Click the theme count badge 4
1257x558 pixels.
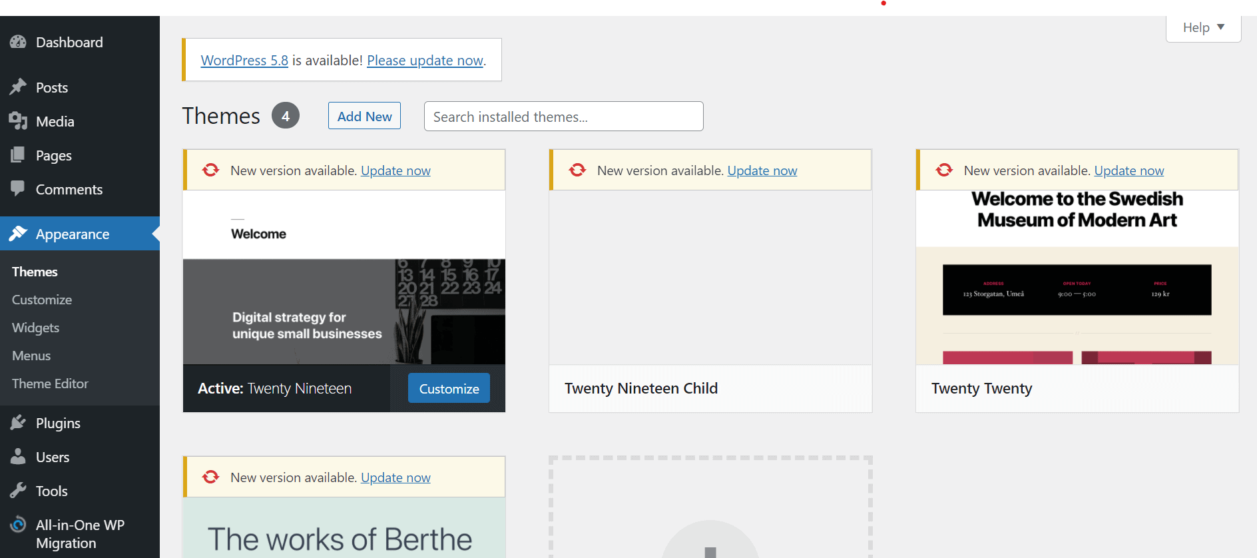[286, 116]
